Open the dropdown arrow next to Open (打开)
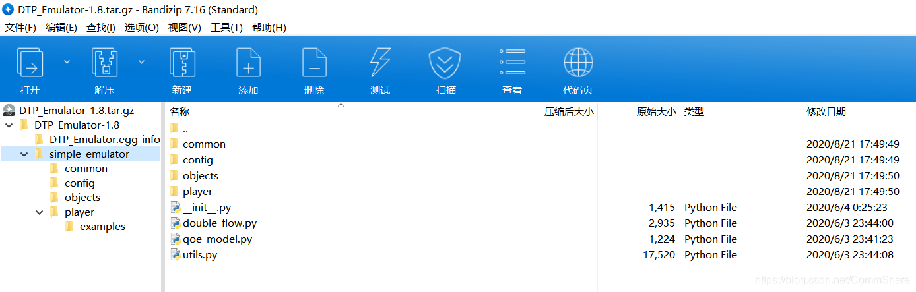 (x=67, y=61)
